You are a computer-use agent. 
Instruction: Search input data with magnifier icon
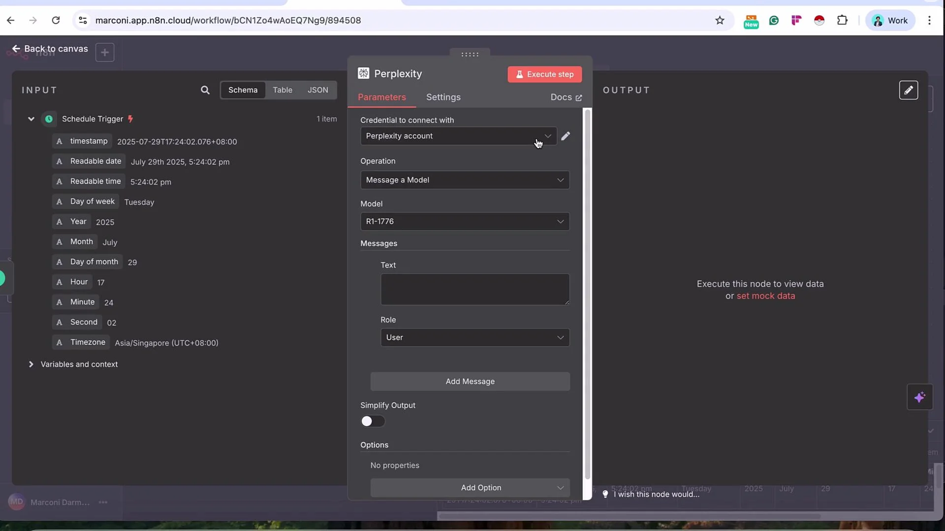tap(205, 90)
